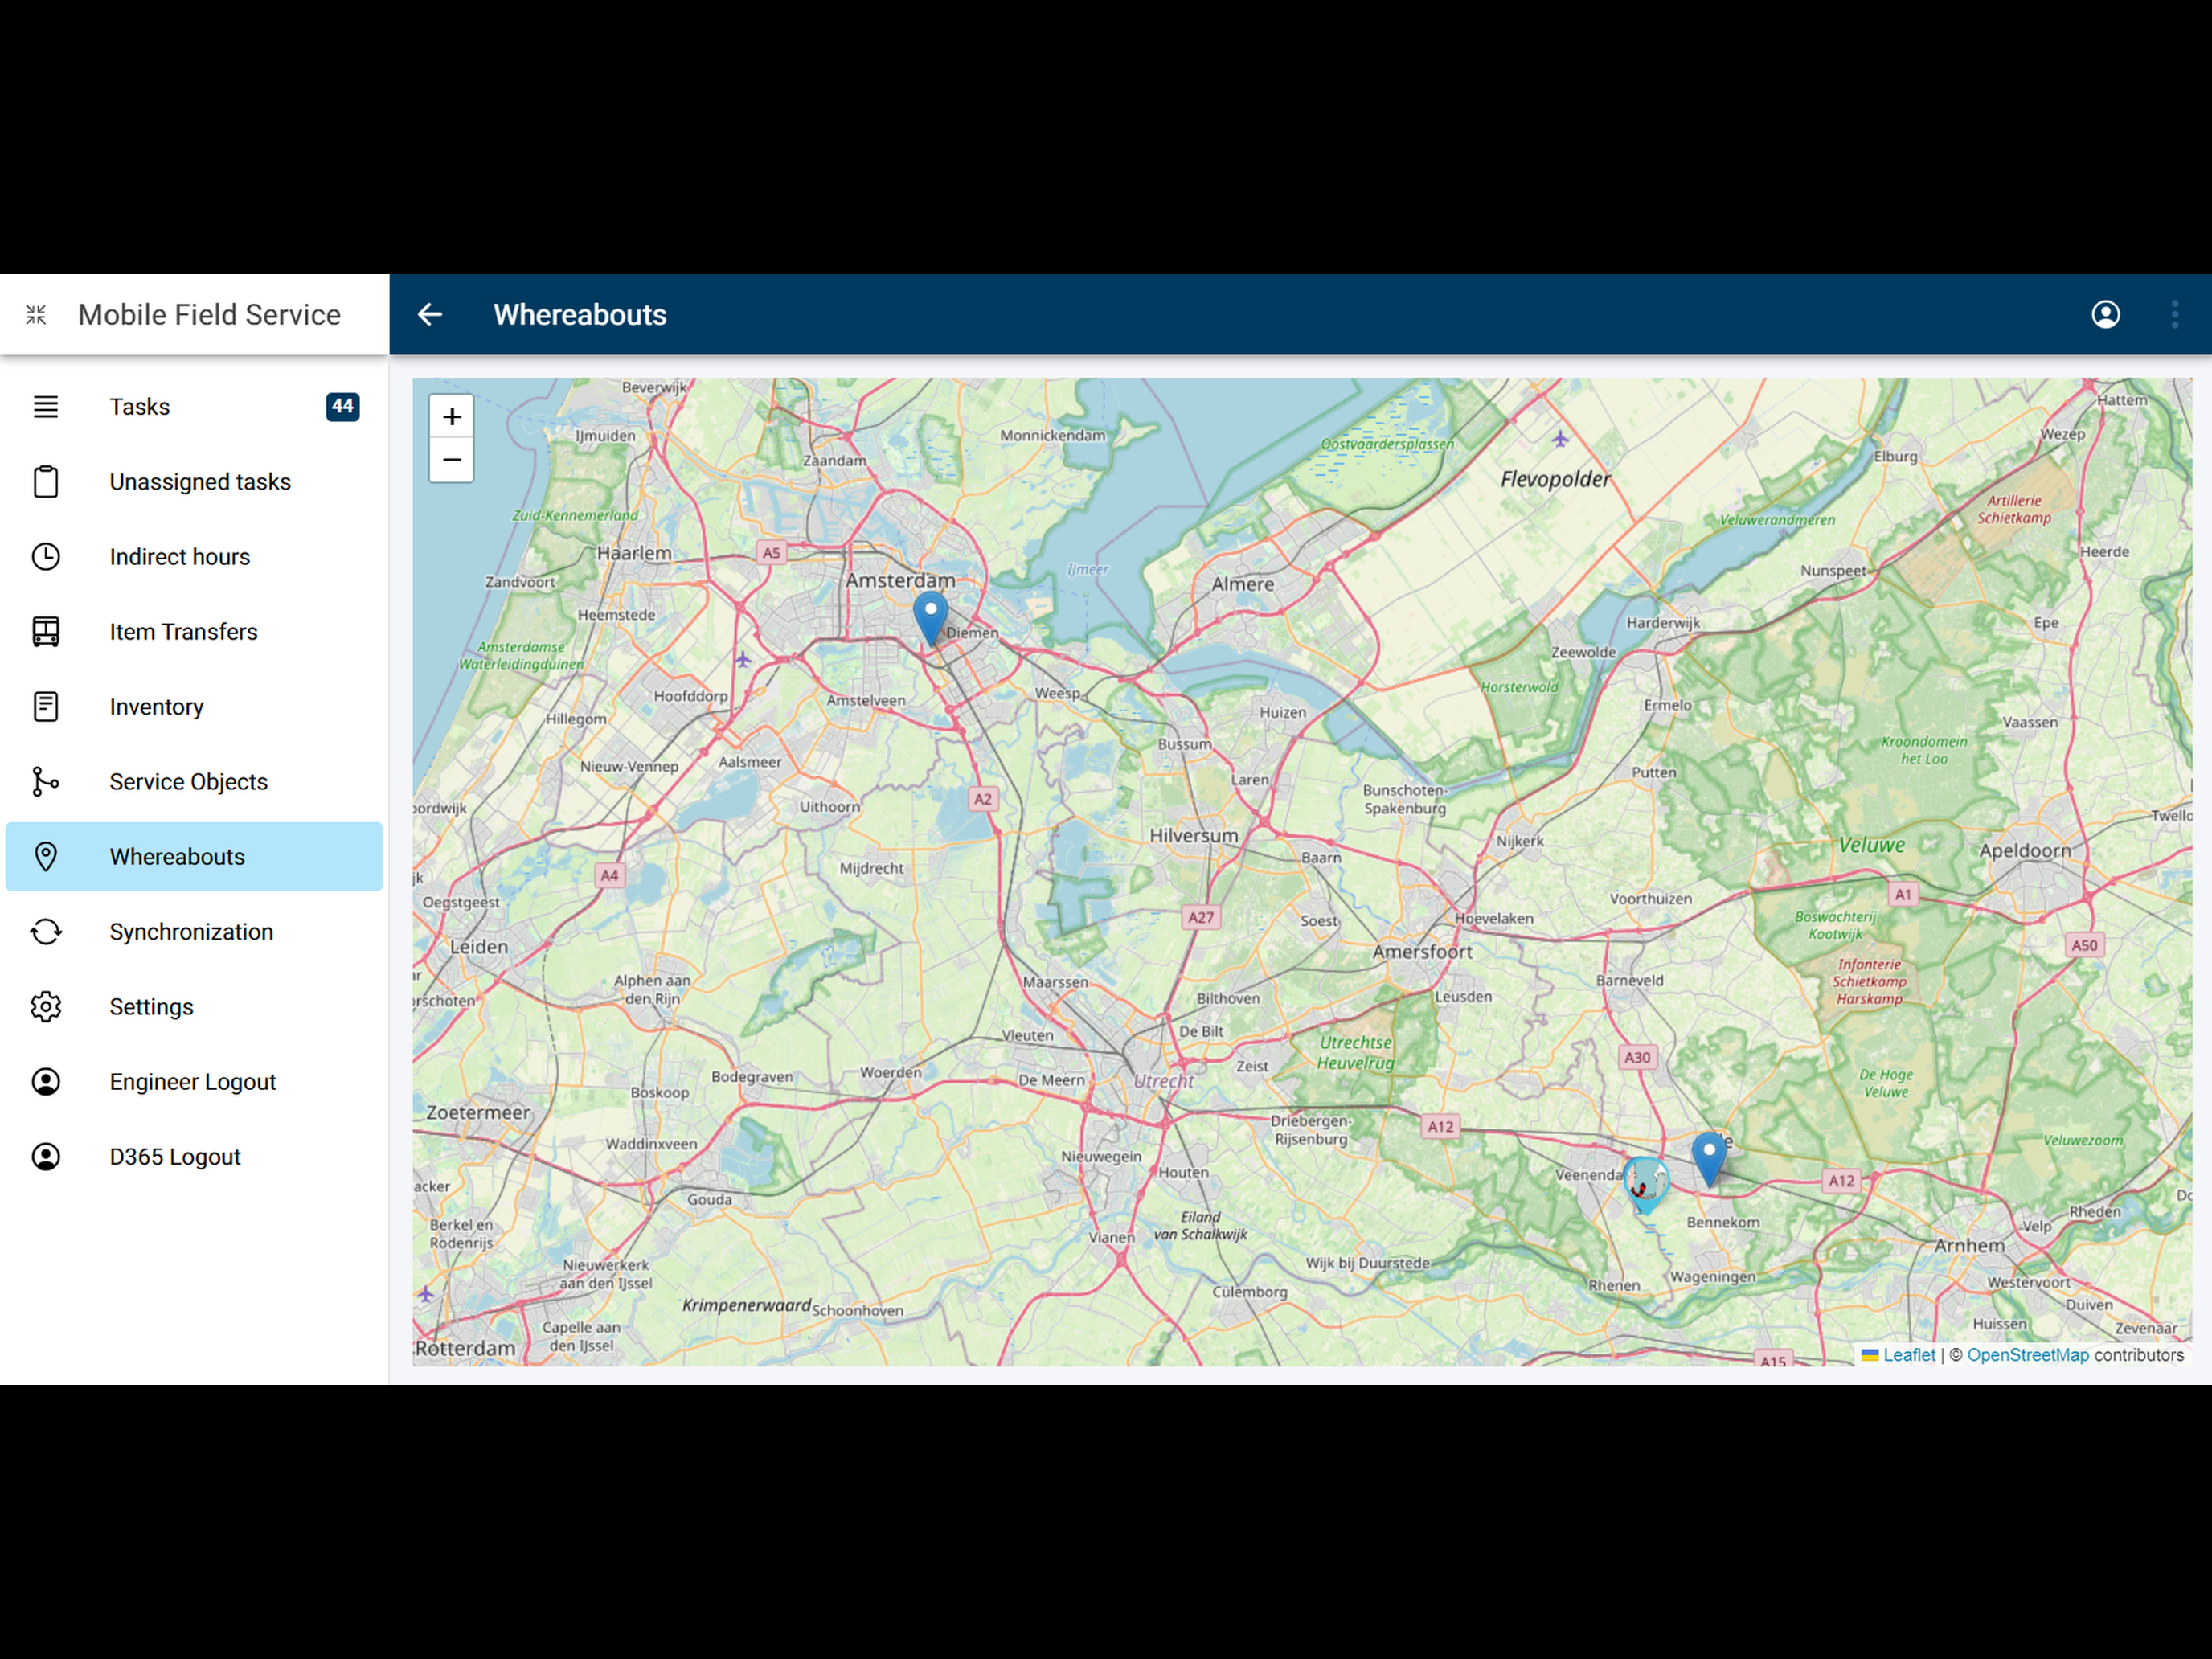Viewport: 2212px width, 1659px height.
Task: Click the Engineer Logout person icon
Action: point(46,1082)
